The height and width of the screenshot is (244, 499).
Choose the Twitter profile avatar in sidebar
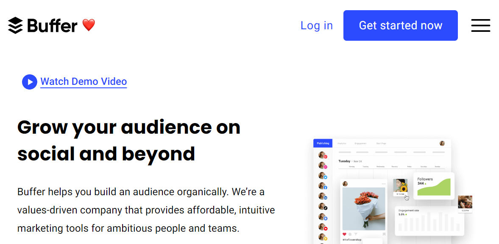pos(323,176)
